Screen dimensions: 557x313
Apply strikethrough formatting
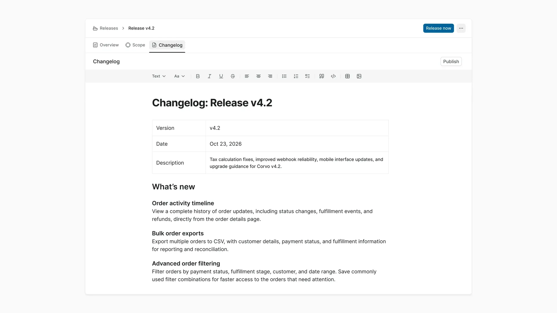tap(233, 76)
